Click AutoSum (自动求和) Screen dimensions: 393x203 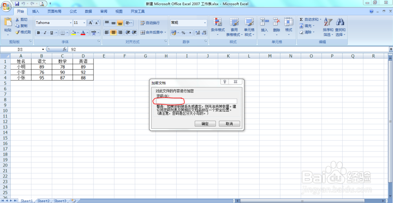(x=309, y=20)
